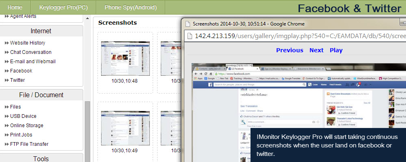Click the forward arrow in captured Chrome screenshot
Viewport: 406px width, 162px height.
(201, 74)
